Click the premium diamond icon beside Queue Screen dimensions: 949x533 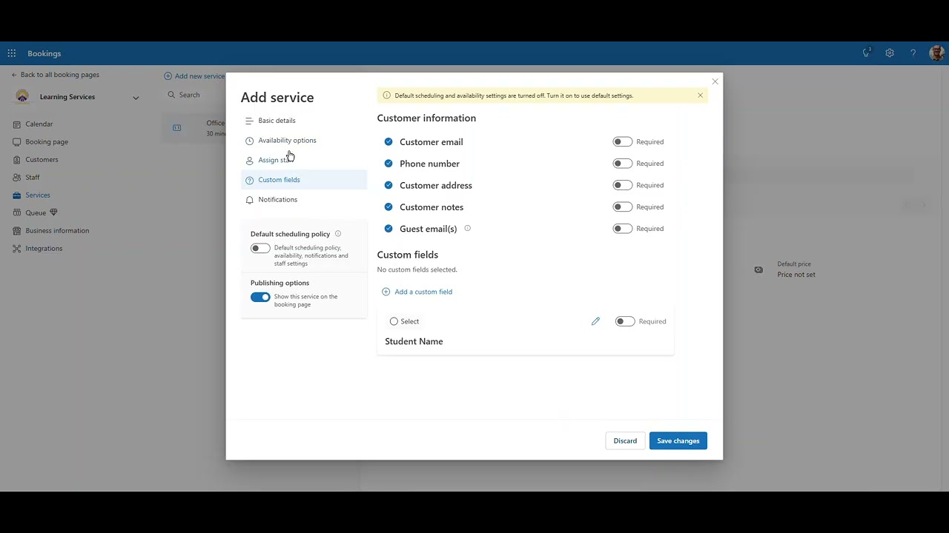click(53, 212)
